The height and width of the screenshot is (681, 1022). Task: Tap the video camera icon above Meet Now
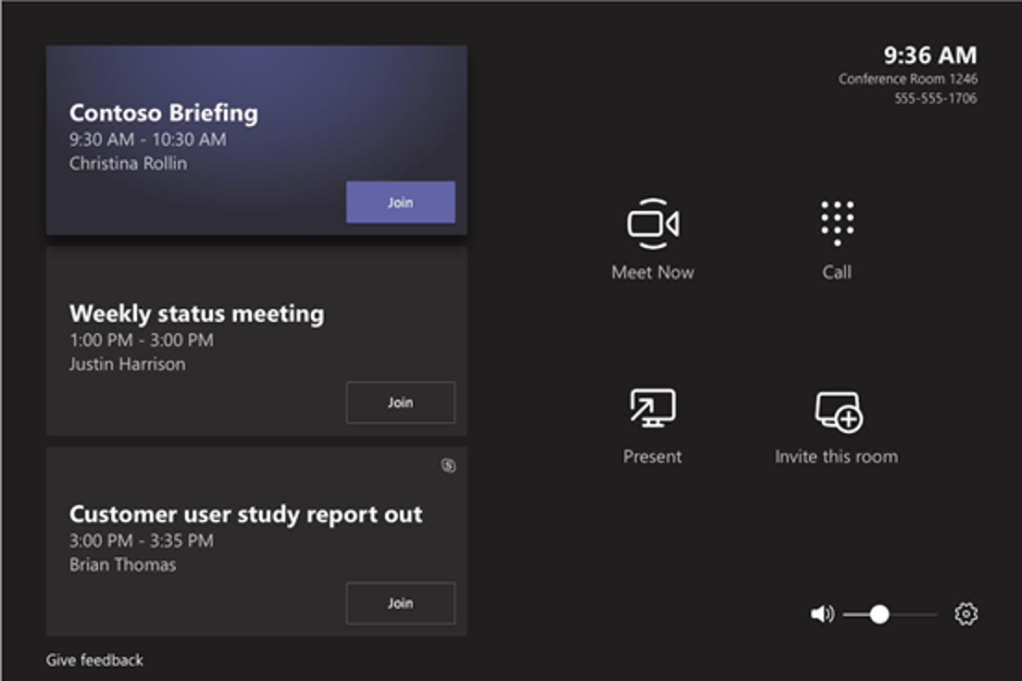652,222
